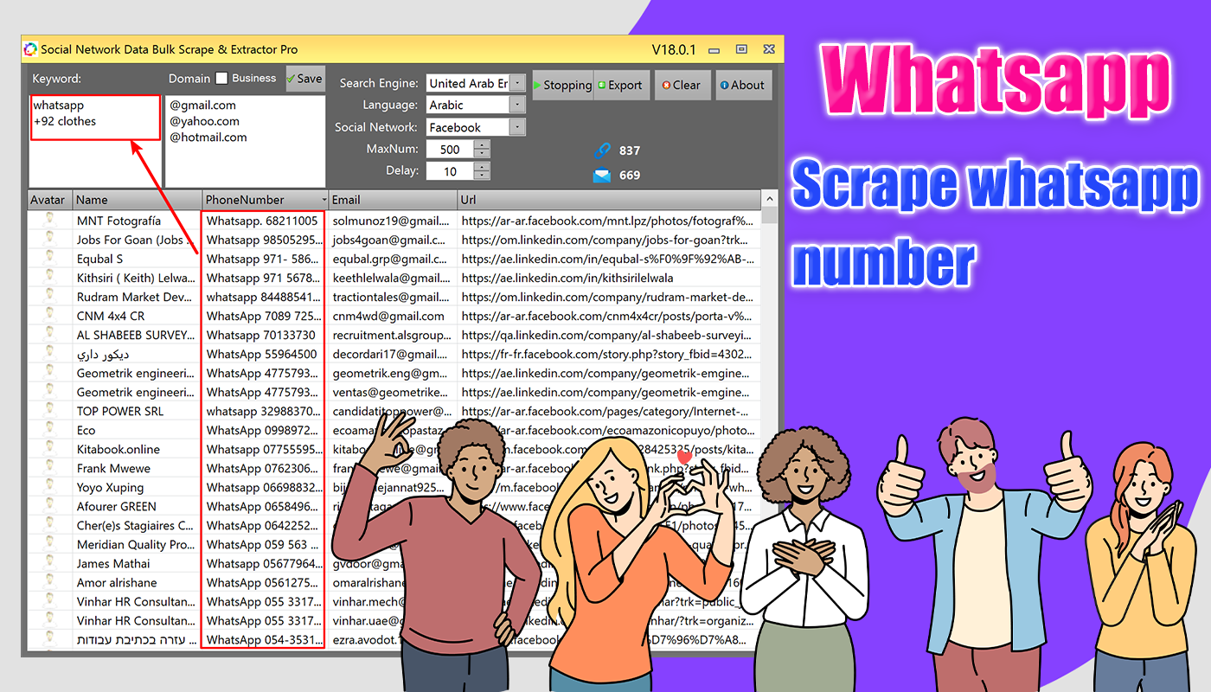
Task: Open the Search Engine dropdown
Action: (517, 83)
